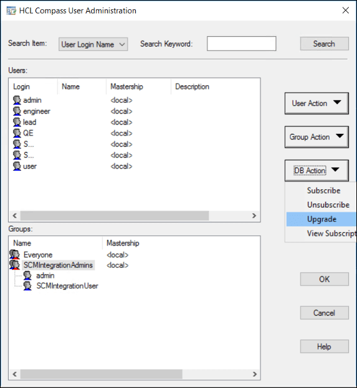The image size is (357, 388).
Task: Click the Users list horizontal scrollbar thumb
Action: click(x=115, y=215)
